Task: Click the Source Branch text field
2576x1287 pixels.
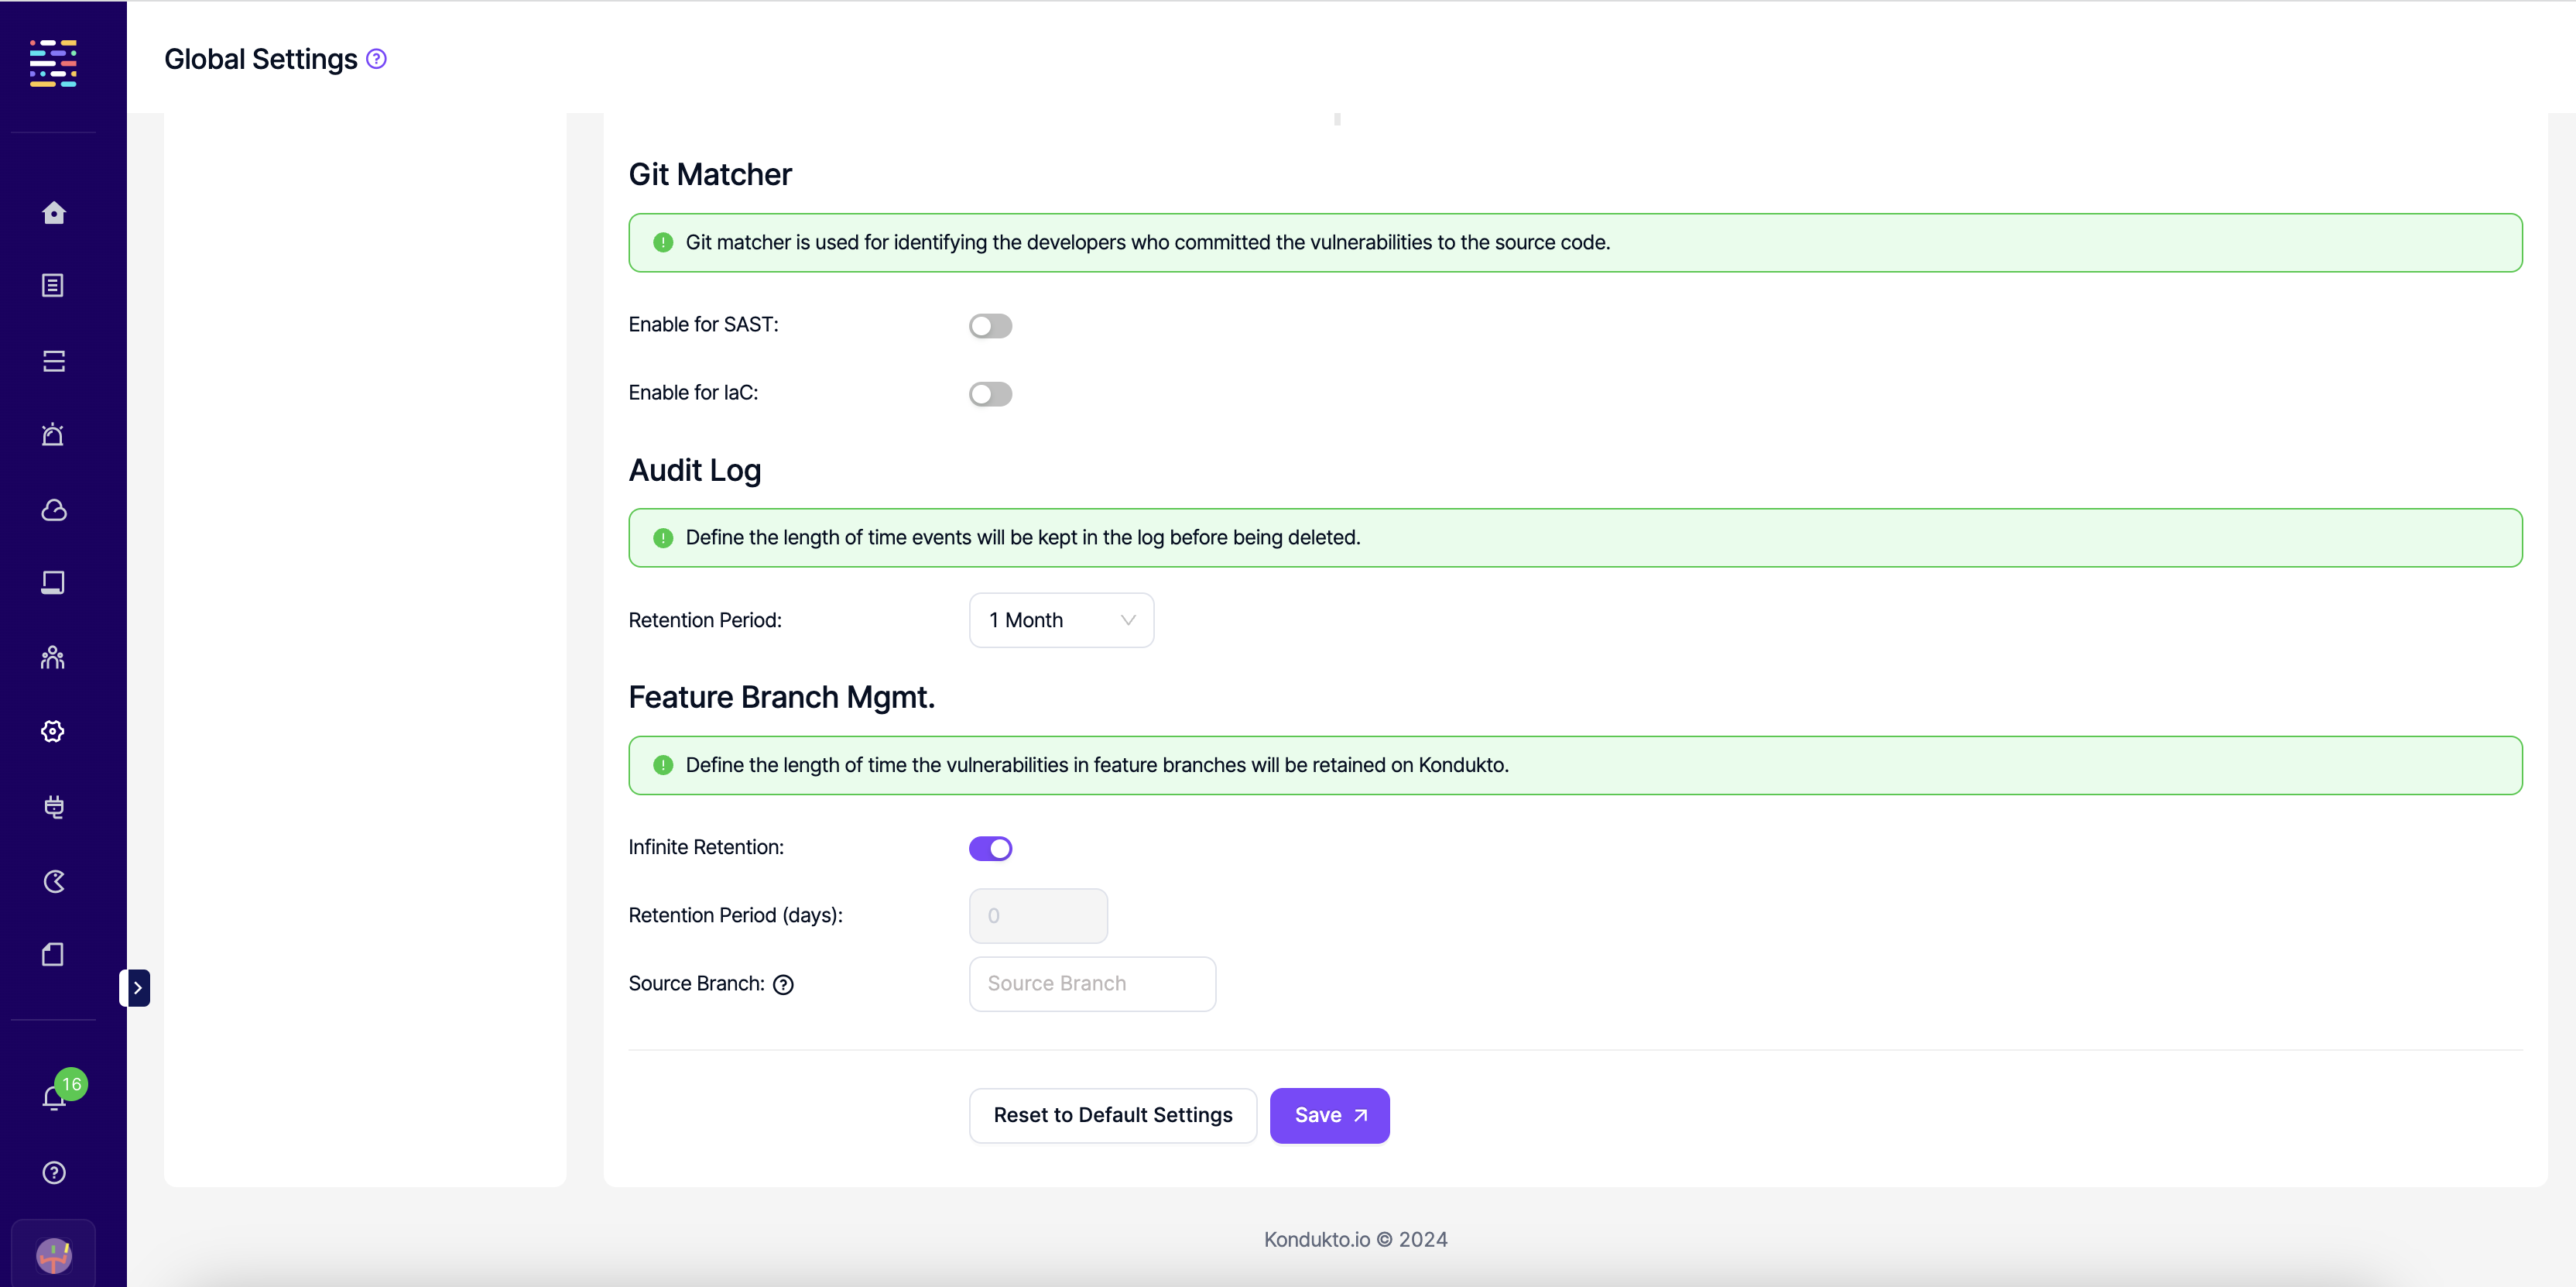Action: point(1092,983)
